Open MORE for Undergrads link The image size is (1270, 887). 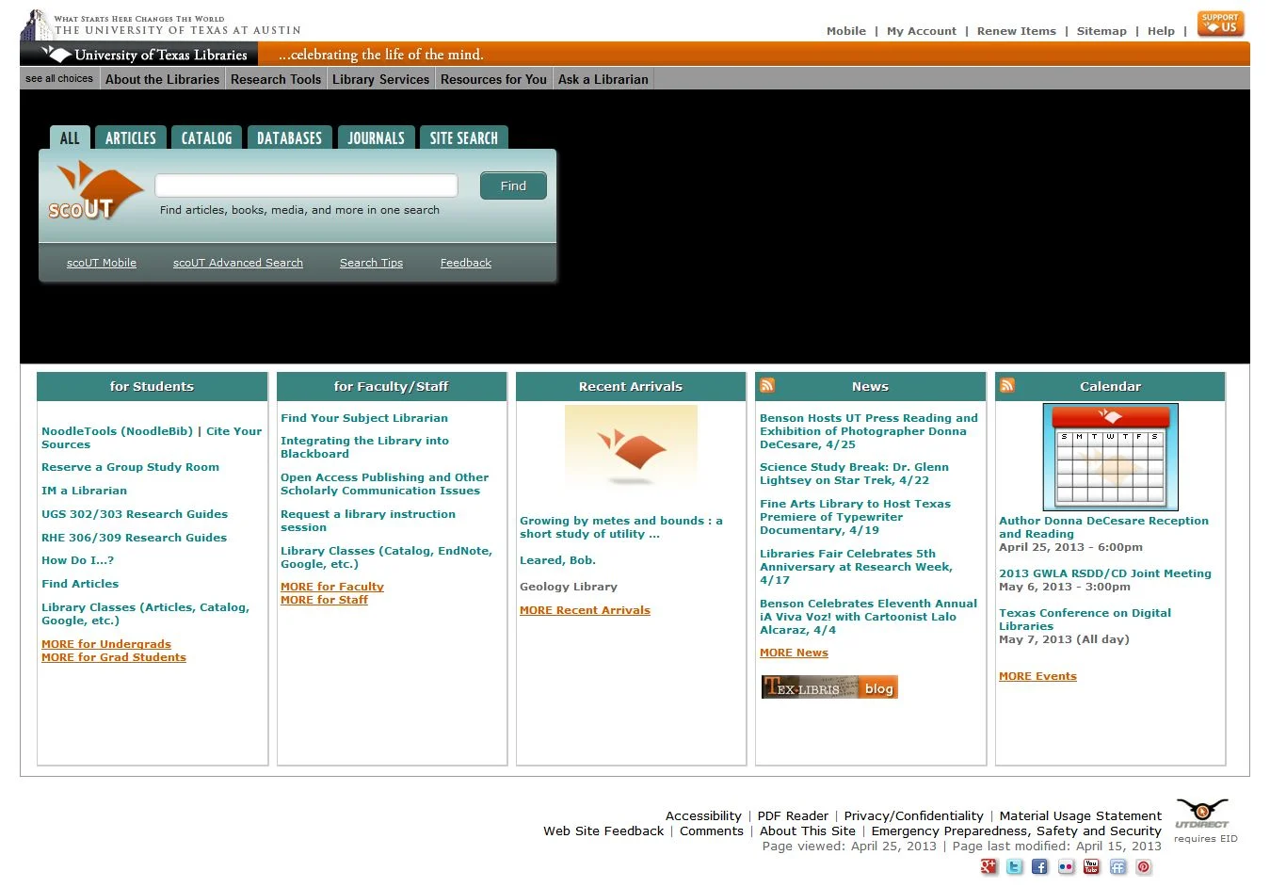pos(106,644)
